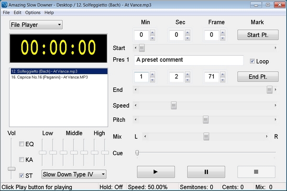Image resolution: width=287 pixels, height=191 pixels.
Task: Click the Vol slider handle
Action: coord(11,169)
